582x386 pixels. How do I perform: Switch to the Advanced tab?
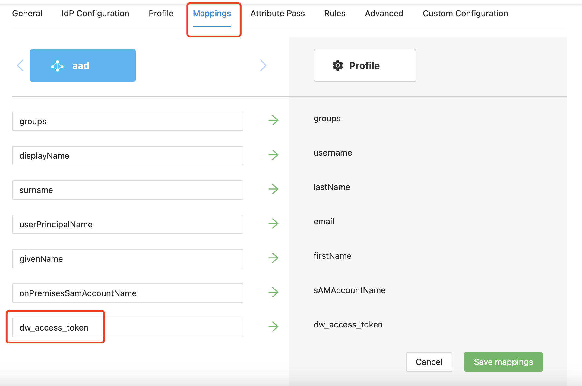pyautogui.click(x=384, y=14)
